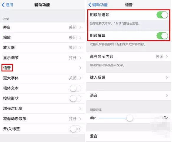Viewport: 172px width, 142px height.
Task: Tap the back arrow to 通用
Action: tap(3, 5)
